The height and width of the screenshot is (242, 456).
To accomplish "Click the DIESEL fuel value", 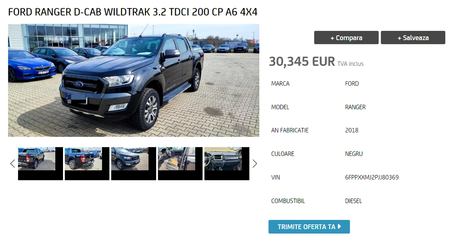I will tap(354, 201).
